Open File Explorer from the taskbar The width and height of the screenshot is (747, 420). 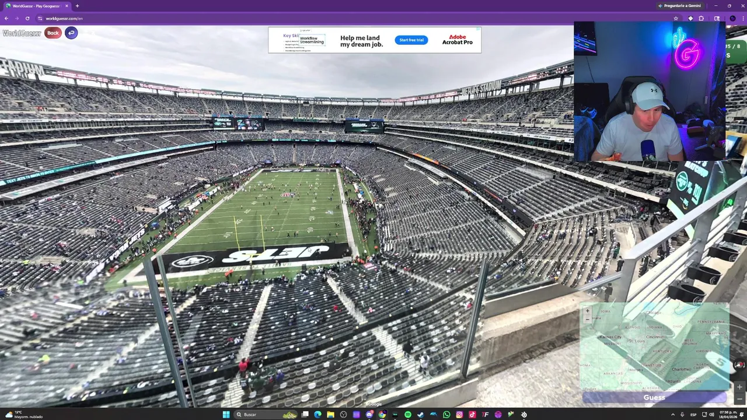(x=330, y=415)
